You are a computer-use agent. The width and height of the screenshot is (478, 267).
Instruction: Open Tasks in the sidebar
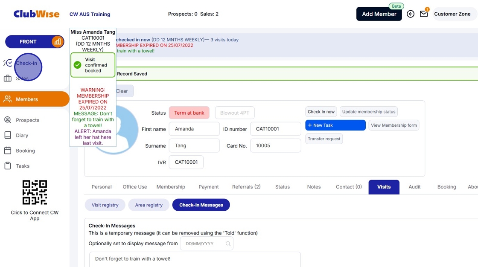(x=23, y=166)
